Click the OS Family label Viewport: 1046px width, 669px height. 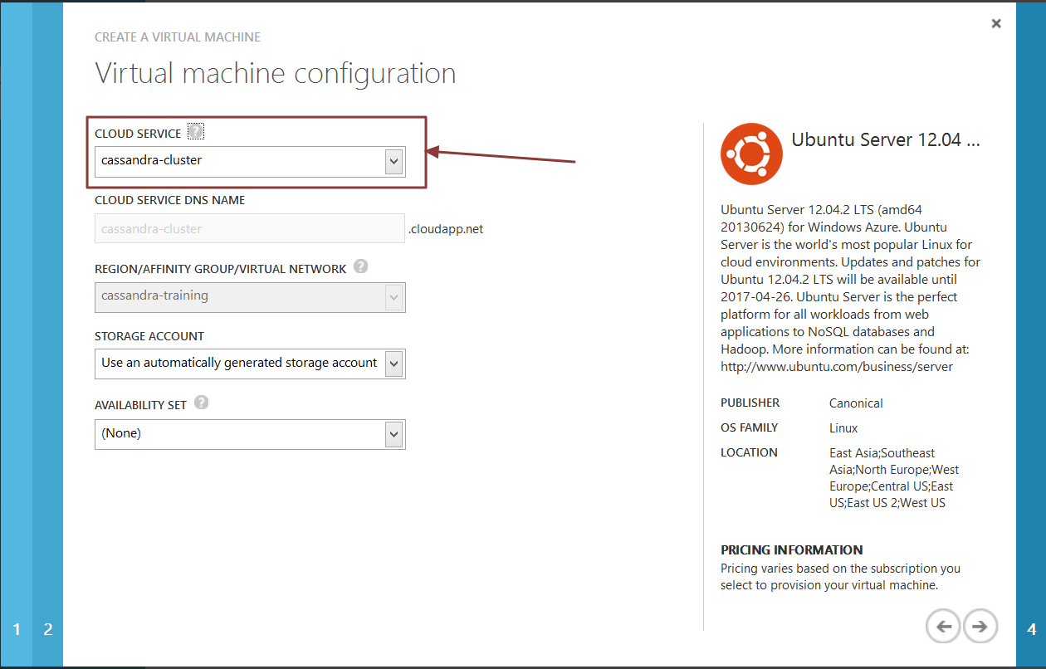point(750,427)
